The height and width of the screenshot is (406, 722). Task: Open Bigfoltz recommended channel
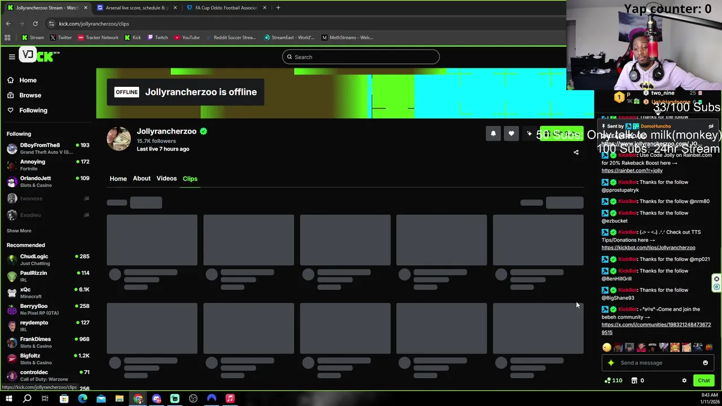tap(48, 359)
